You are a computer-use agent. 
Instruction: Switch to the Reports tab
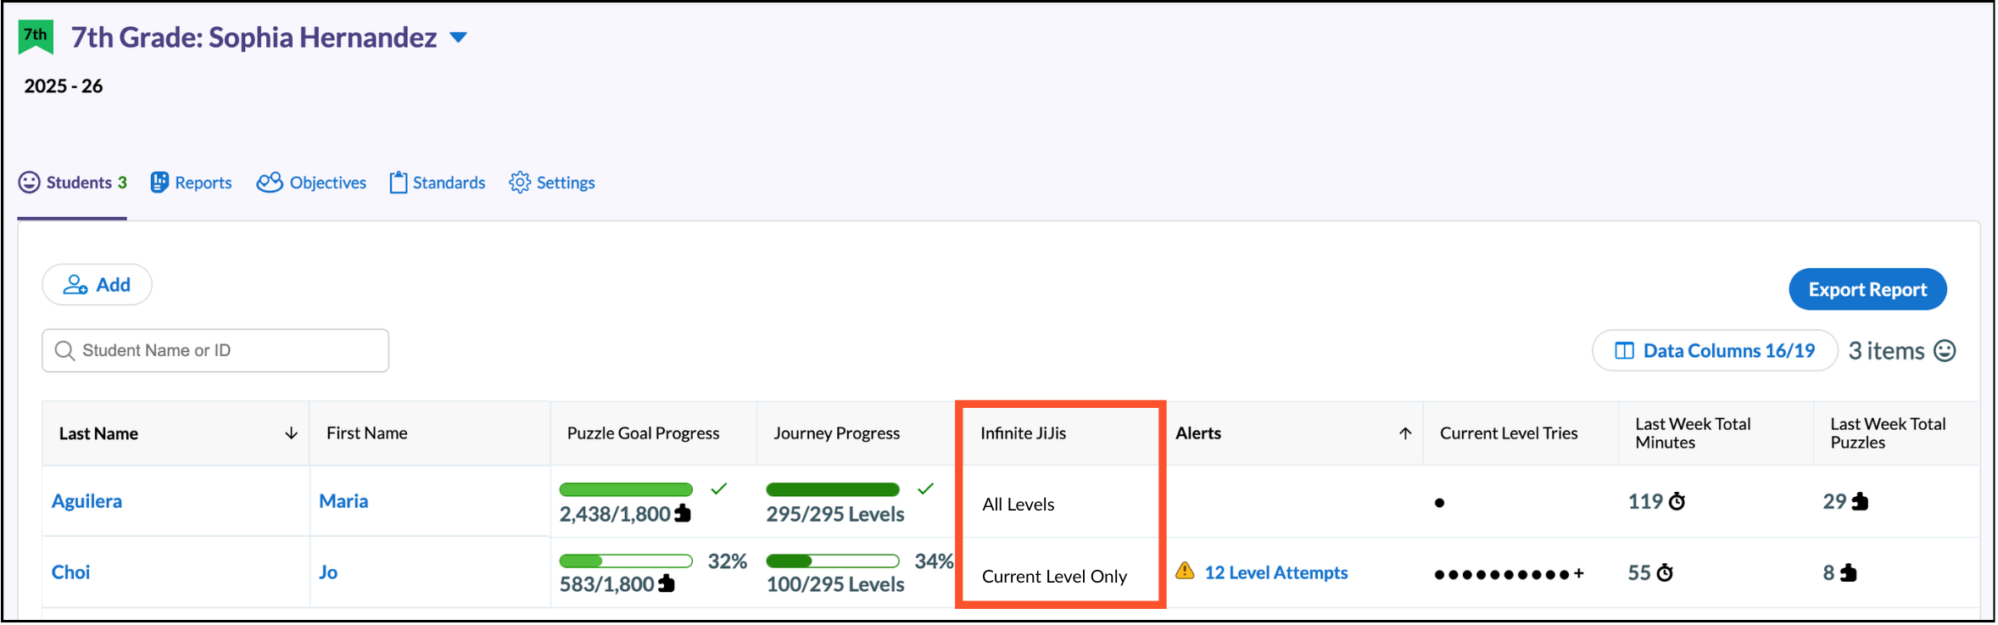click(191, 182)
